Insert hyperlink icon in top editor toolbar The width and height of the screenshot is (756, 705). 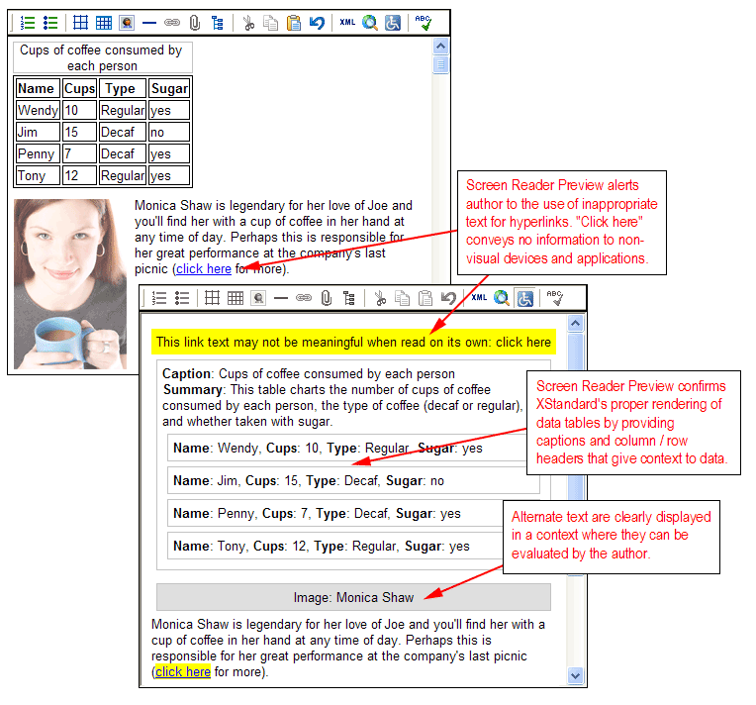[x=172, y=23]
